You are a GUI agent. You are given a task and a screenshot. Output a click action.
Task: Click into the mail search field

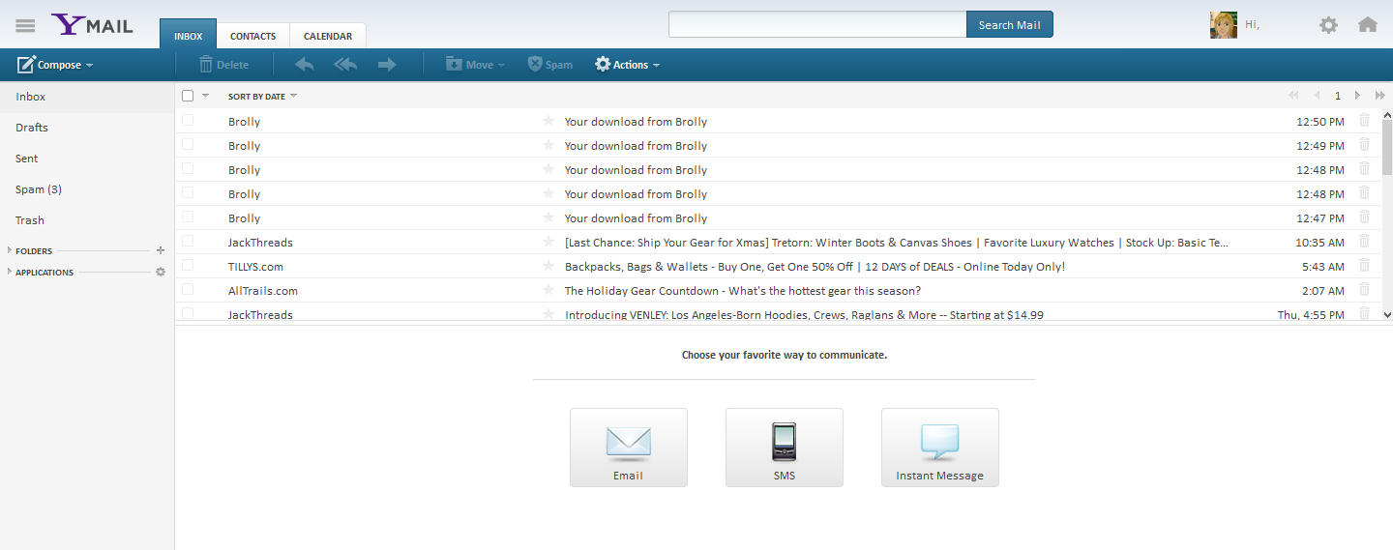pos(817,25)
